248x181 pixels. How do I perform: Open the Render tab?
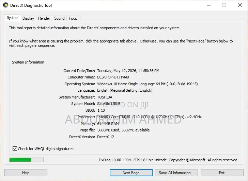pos(44,18)
